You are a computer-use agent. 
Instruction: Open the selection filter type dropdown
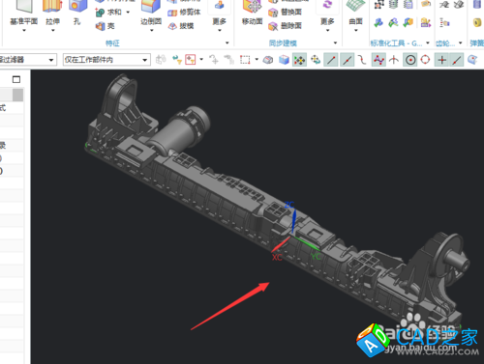[28, 60]
